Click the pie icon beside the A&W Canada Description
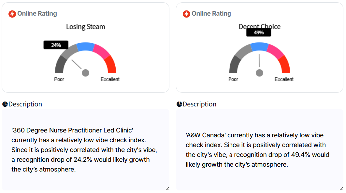 click(179, 104)
